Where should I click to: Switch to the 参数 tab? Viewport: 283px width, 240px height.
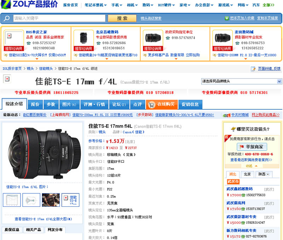tap(51, 105)
